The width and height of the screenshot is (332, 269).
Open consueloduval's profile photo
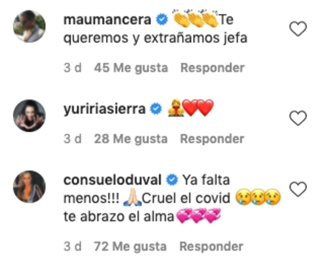(x=29, y=187)
